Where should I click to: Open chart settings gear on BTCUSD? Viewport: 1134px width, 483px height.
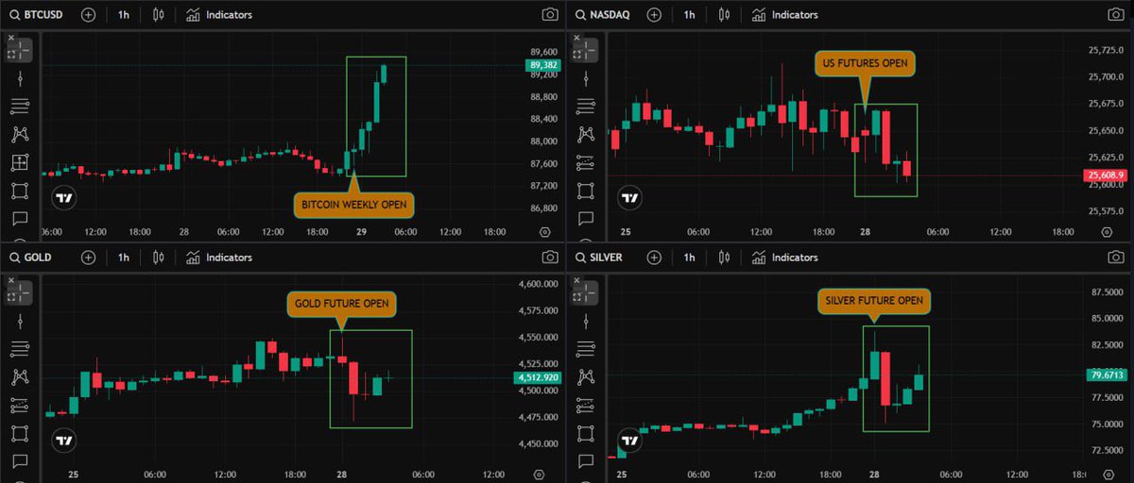coord(545,232)
